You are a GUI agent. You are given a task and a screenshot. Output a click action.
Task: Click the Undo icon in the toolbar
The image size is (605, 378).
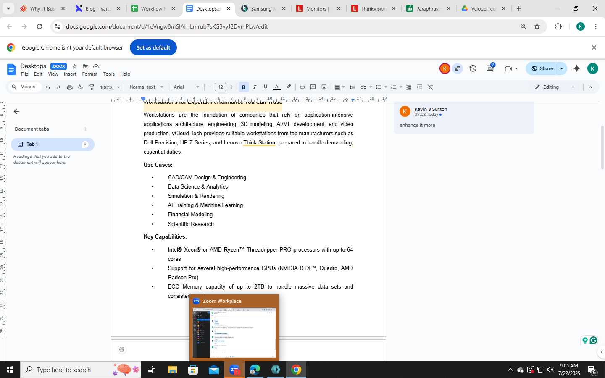(x=47, y=87)
